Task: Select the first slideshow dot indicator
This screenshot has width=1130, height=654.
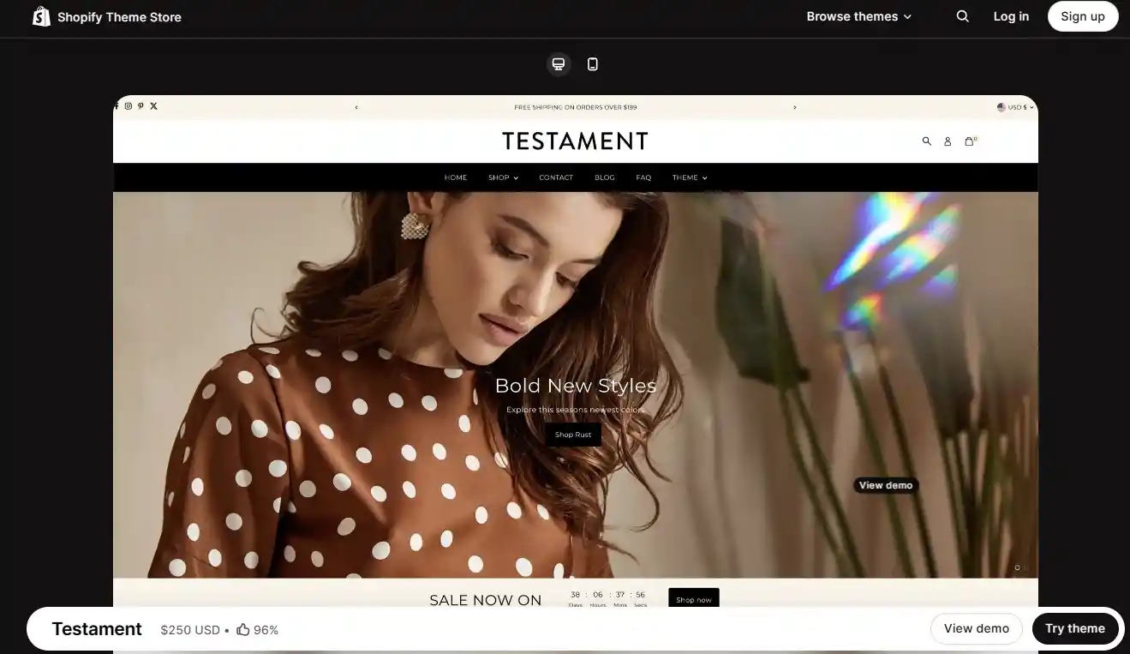Action: 1017,567
